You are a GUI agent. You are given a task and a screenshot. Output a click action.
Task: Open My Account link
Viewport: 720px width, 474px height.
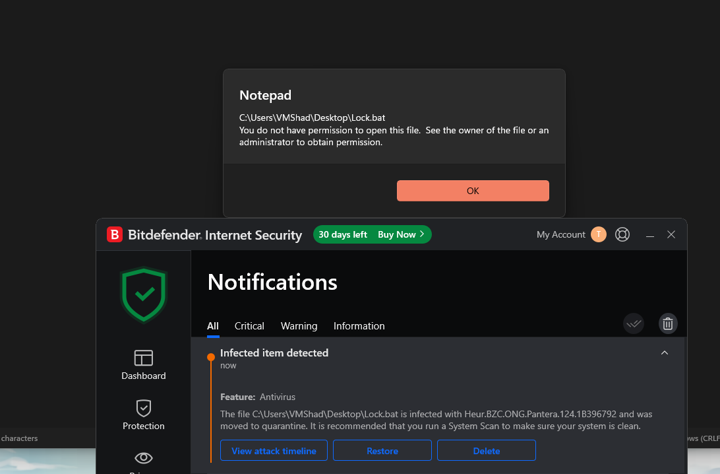(560, 234)
